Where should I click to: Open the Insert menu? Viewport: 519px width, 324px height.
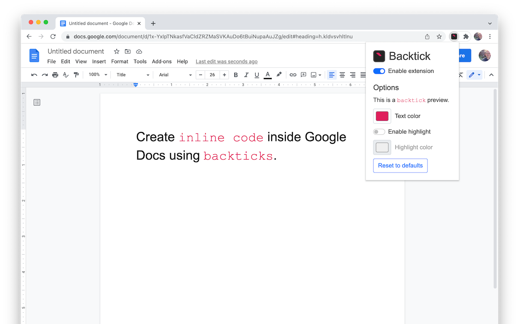click(99, 62)
